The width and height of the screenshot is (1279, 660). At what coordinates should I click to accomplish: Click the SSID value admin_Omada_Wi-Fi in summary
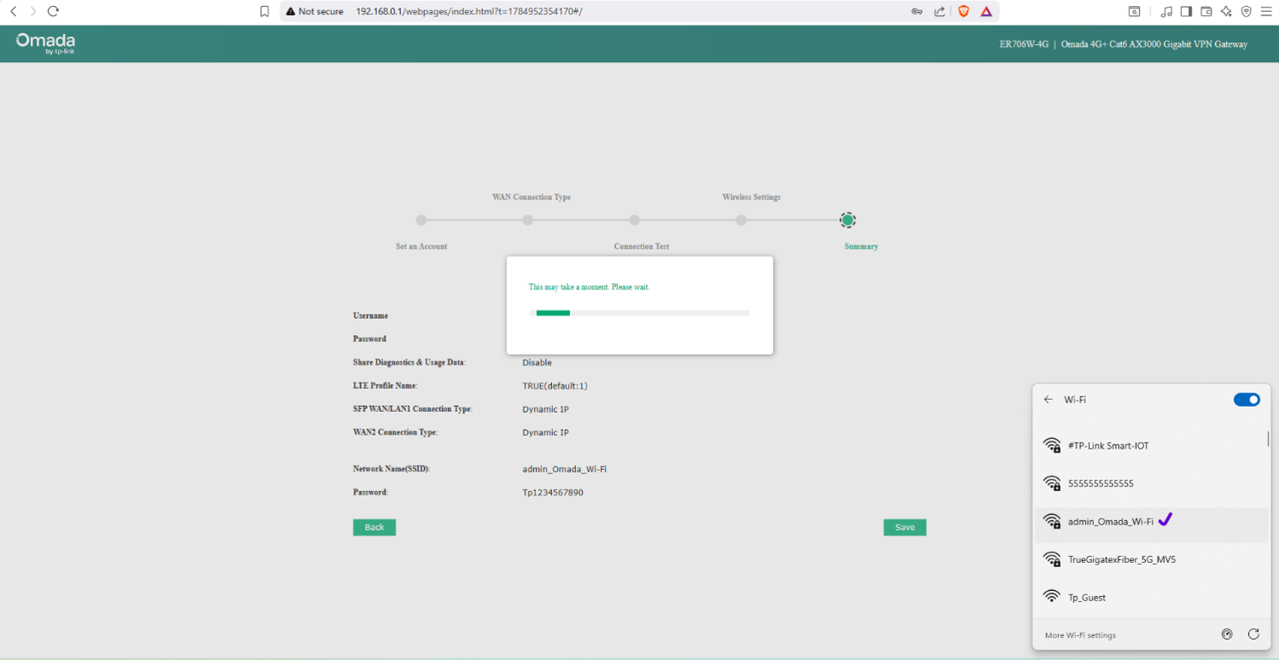[564, 469]
